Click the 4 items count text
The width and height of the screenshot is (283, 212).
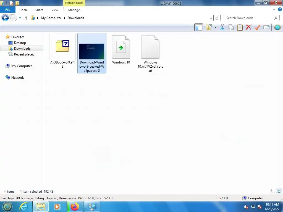(9, 192)
